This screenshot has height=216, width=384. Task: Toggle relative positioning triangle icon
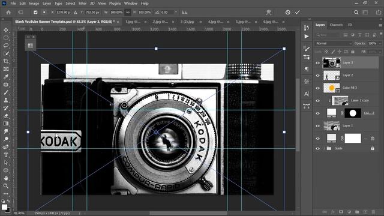tap(75, 12)
